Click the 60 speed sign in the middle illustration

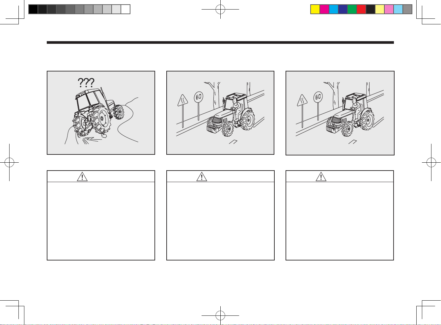(x=199, y=97)
